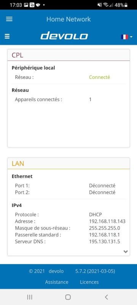
Task: Expand LAN details with the chevron
Action: pos(126,252)
